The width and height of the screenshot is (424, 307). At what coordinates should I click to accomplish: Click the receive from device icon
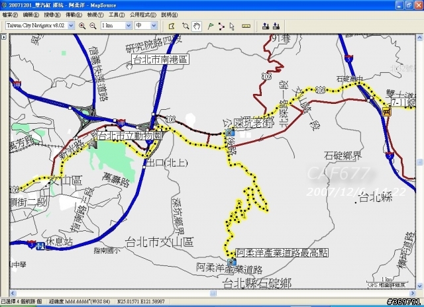coord(276,26)
